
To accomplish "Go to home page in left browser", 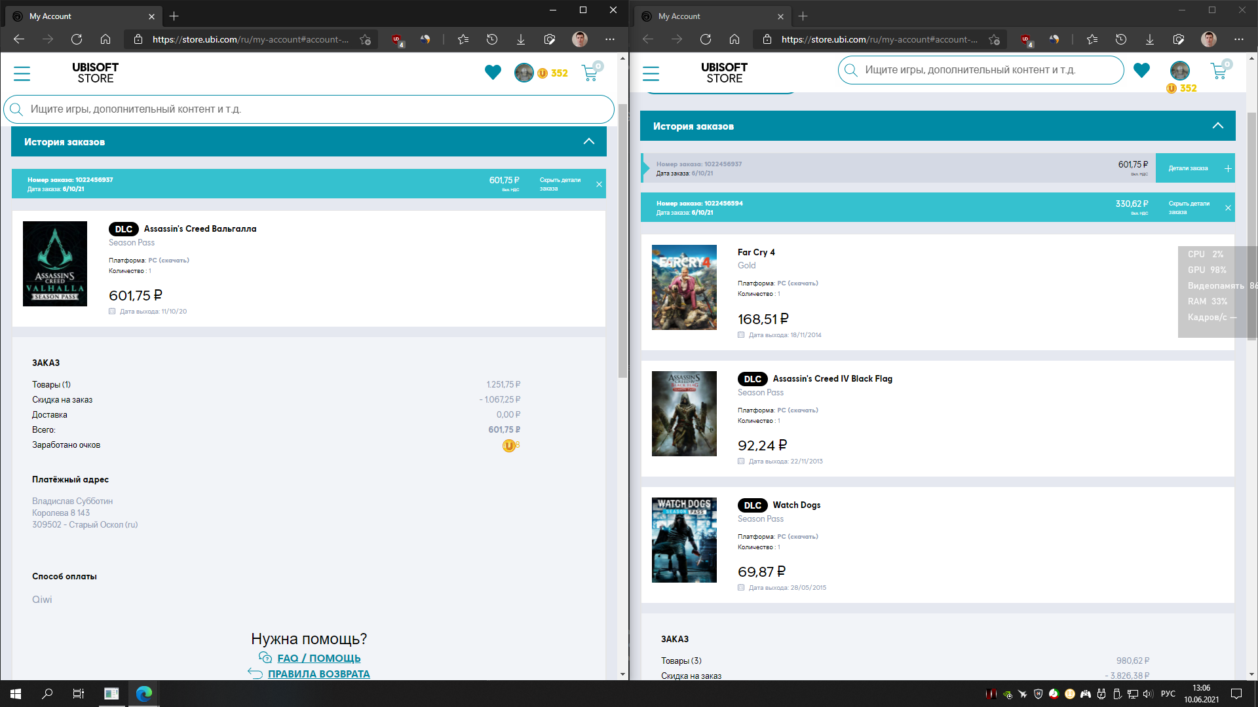I will point(105,39).
